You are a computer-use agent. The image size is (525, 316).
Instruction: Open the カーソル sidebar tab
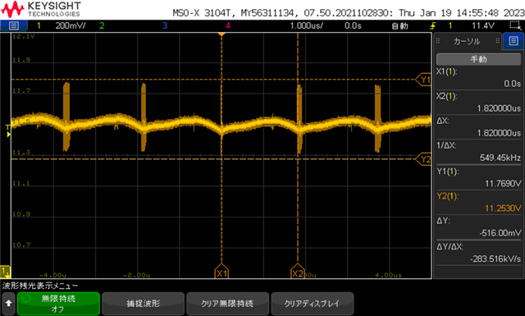point(467,41)
